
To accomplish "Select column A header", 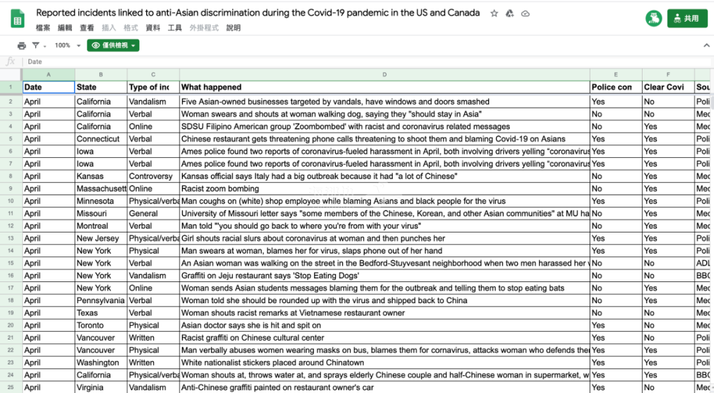I will click(x=49, y=75).
